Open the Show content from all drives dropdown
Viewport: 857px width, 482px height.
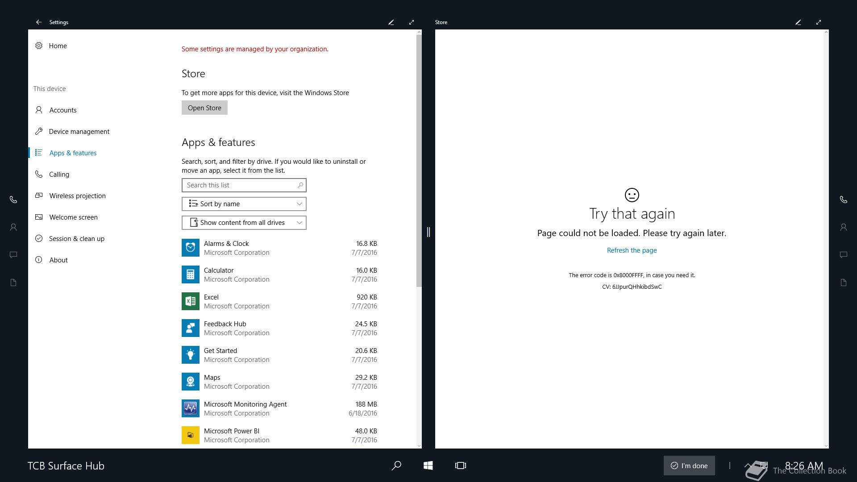click(244, 223)
